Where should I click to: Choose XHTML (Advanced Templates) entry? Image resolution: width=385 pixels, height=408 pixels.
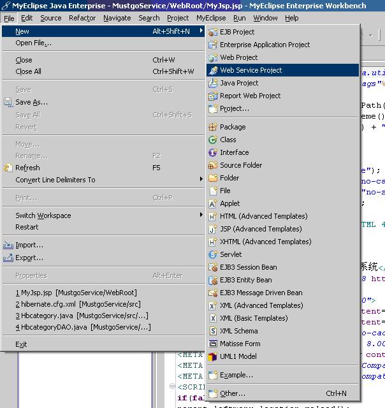tap(283, 242)
